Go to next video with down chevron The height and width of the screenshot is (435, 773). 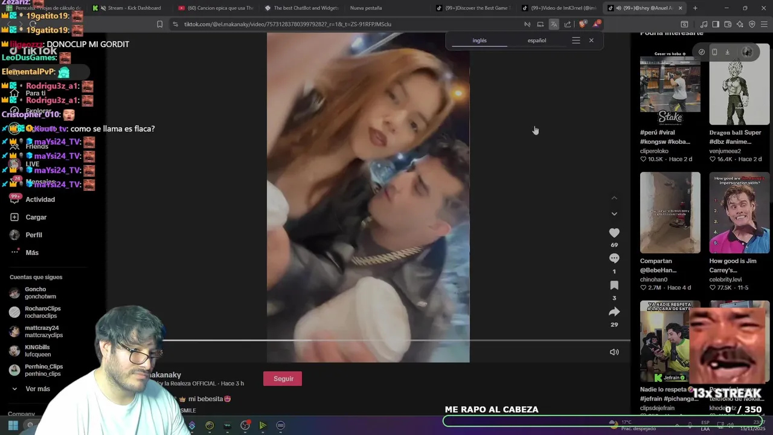(614, 214)
